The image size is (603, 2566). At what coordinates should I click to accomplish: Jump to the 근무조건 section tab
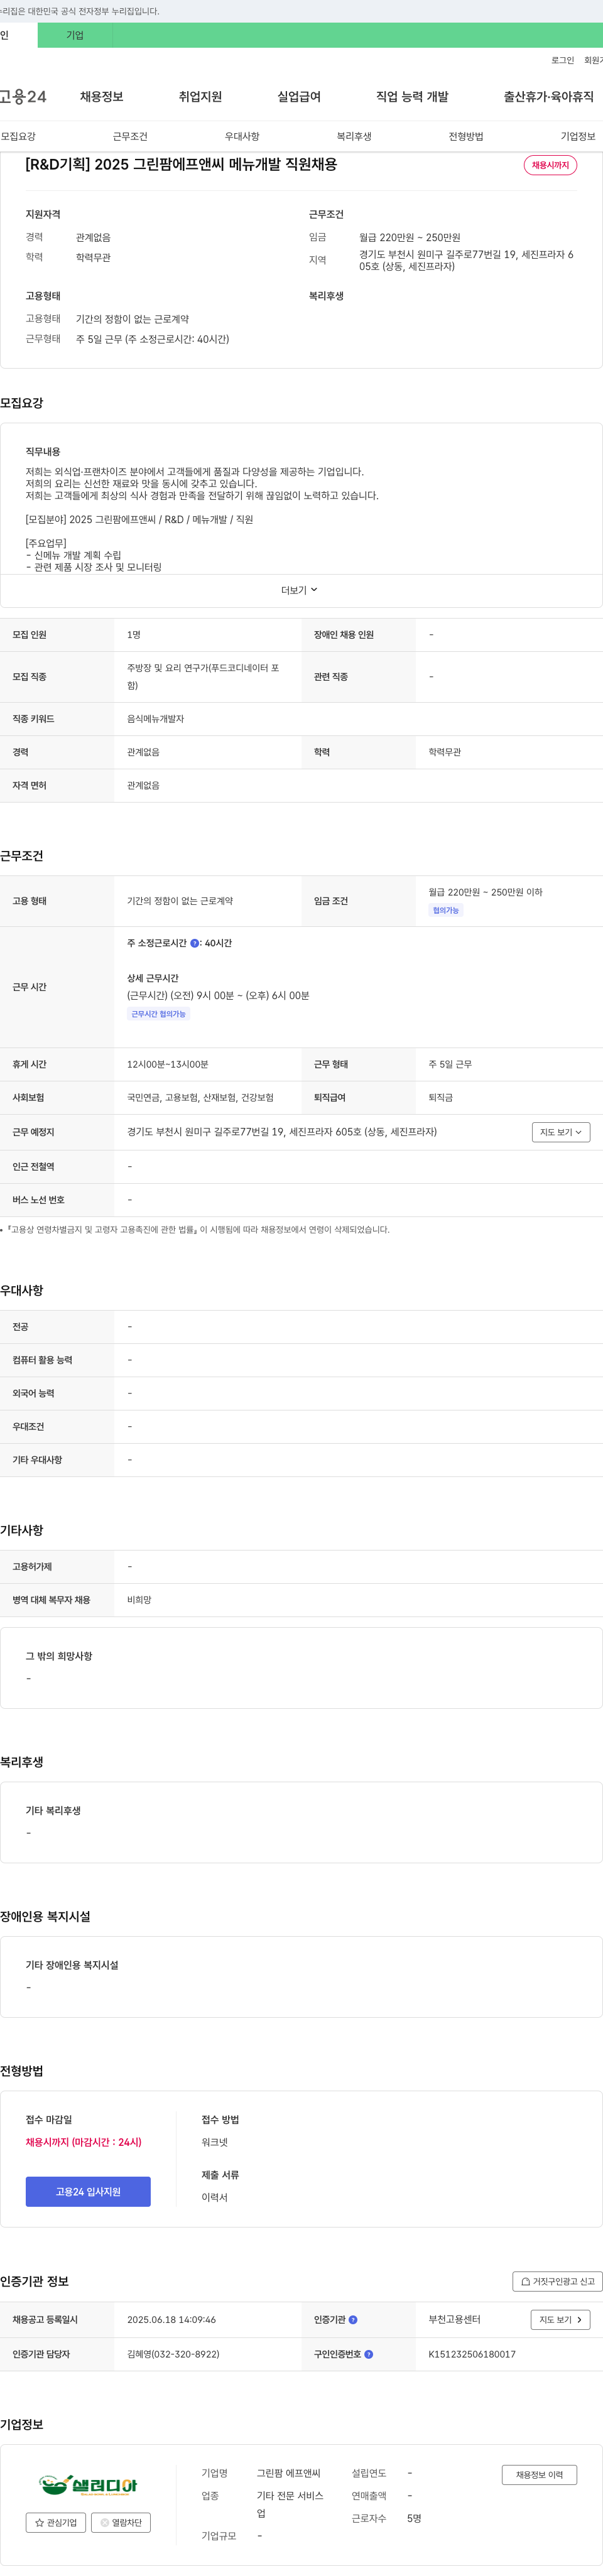[x=129, y=136]
